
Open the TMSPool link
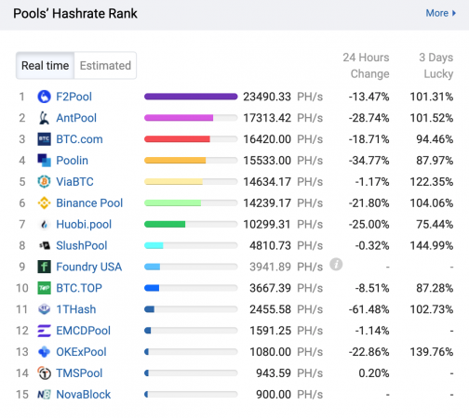click(79, 373)
